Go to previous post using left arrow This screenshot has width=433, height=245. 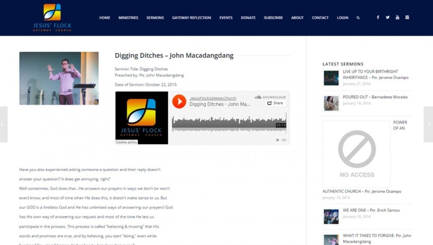(x=3, y=124)
